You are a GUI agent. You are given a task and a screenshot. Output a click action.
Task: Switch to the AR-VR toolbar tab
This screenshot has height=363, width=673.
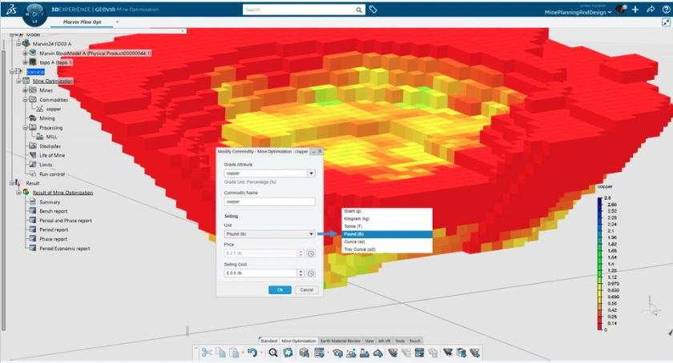pos(384,341)
